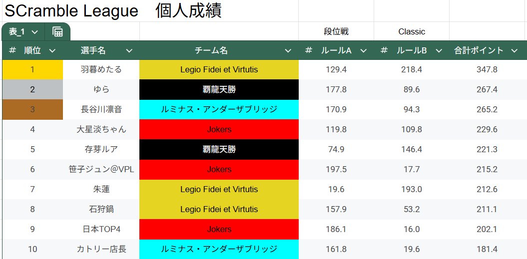The height and width of the screenshot is (259, 527).
Task: Open the チーム名 column filter dropdown
Action: (x=288, y=51)
